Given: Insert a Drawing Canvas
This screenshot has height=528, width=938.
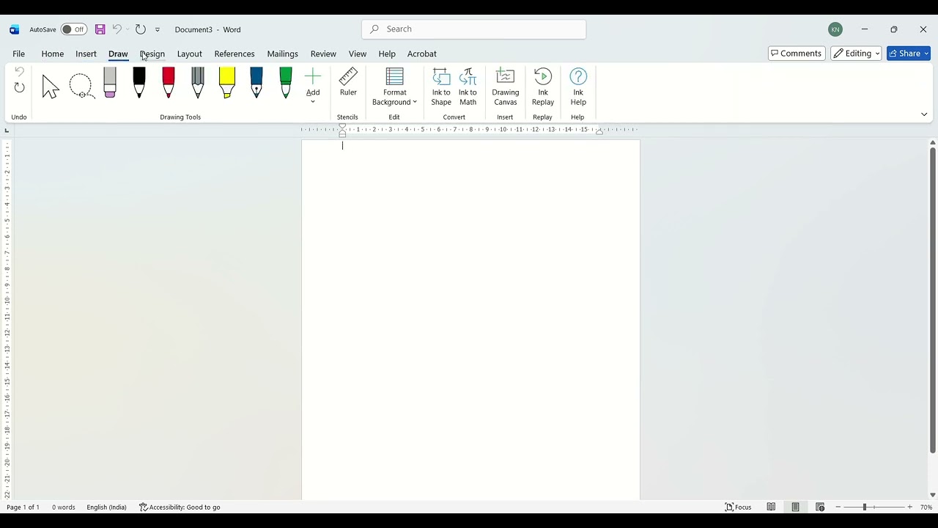Looking at the screenshot, I should pyautogui.click(x=506, y=87).
